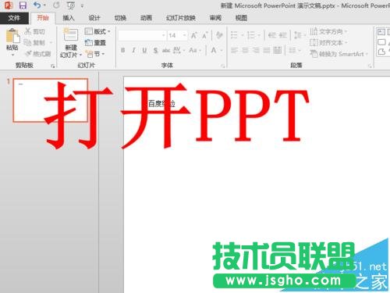Switch to the 切换 (Transitions) tab
390x293 pixels.
point(120,18)
